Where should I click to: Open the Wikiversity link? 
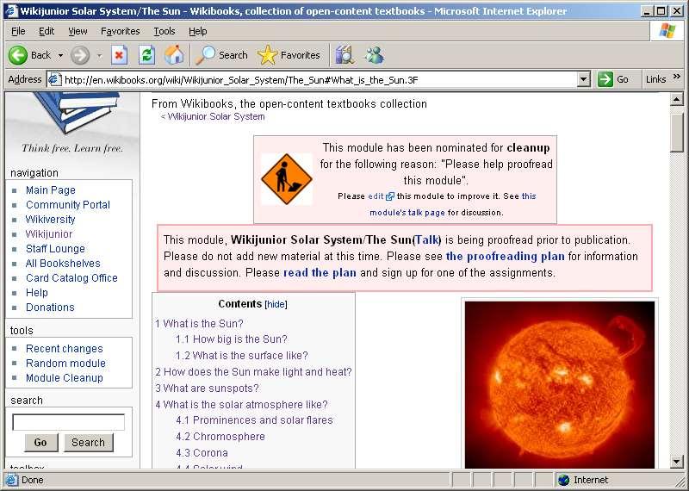click(x=50, y=220)
